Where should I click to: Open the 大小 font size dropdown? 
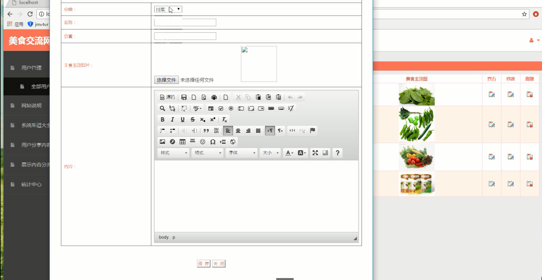(x=271, y=153)
